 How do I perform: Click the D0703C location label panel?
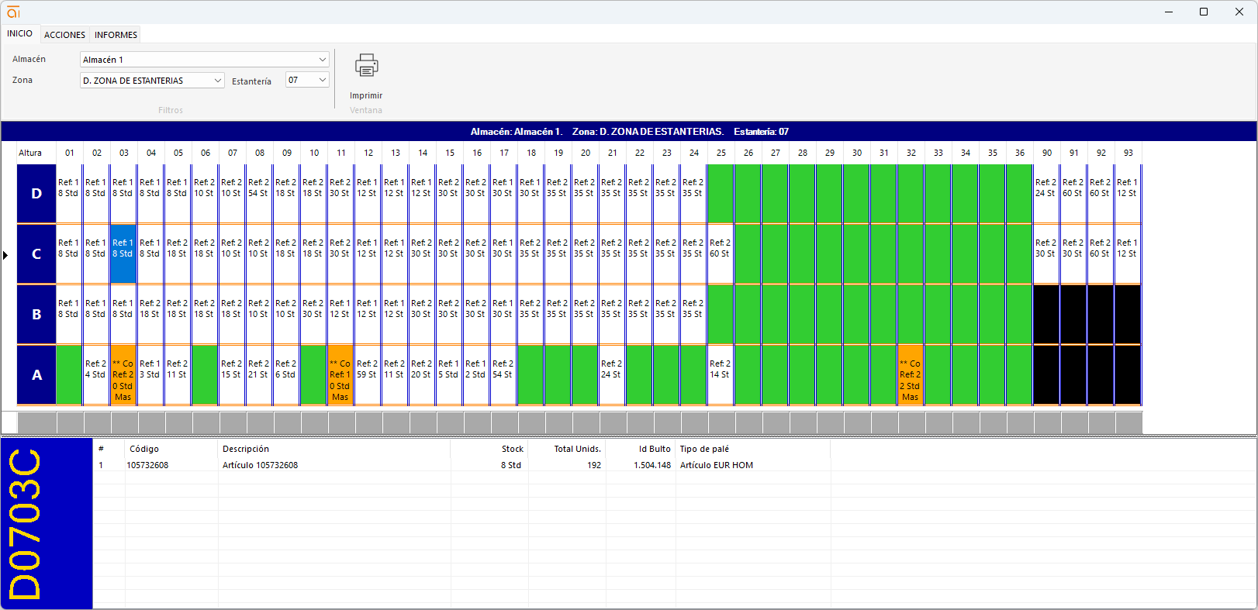[47, 523]
